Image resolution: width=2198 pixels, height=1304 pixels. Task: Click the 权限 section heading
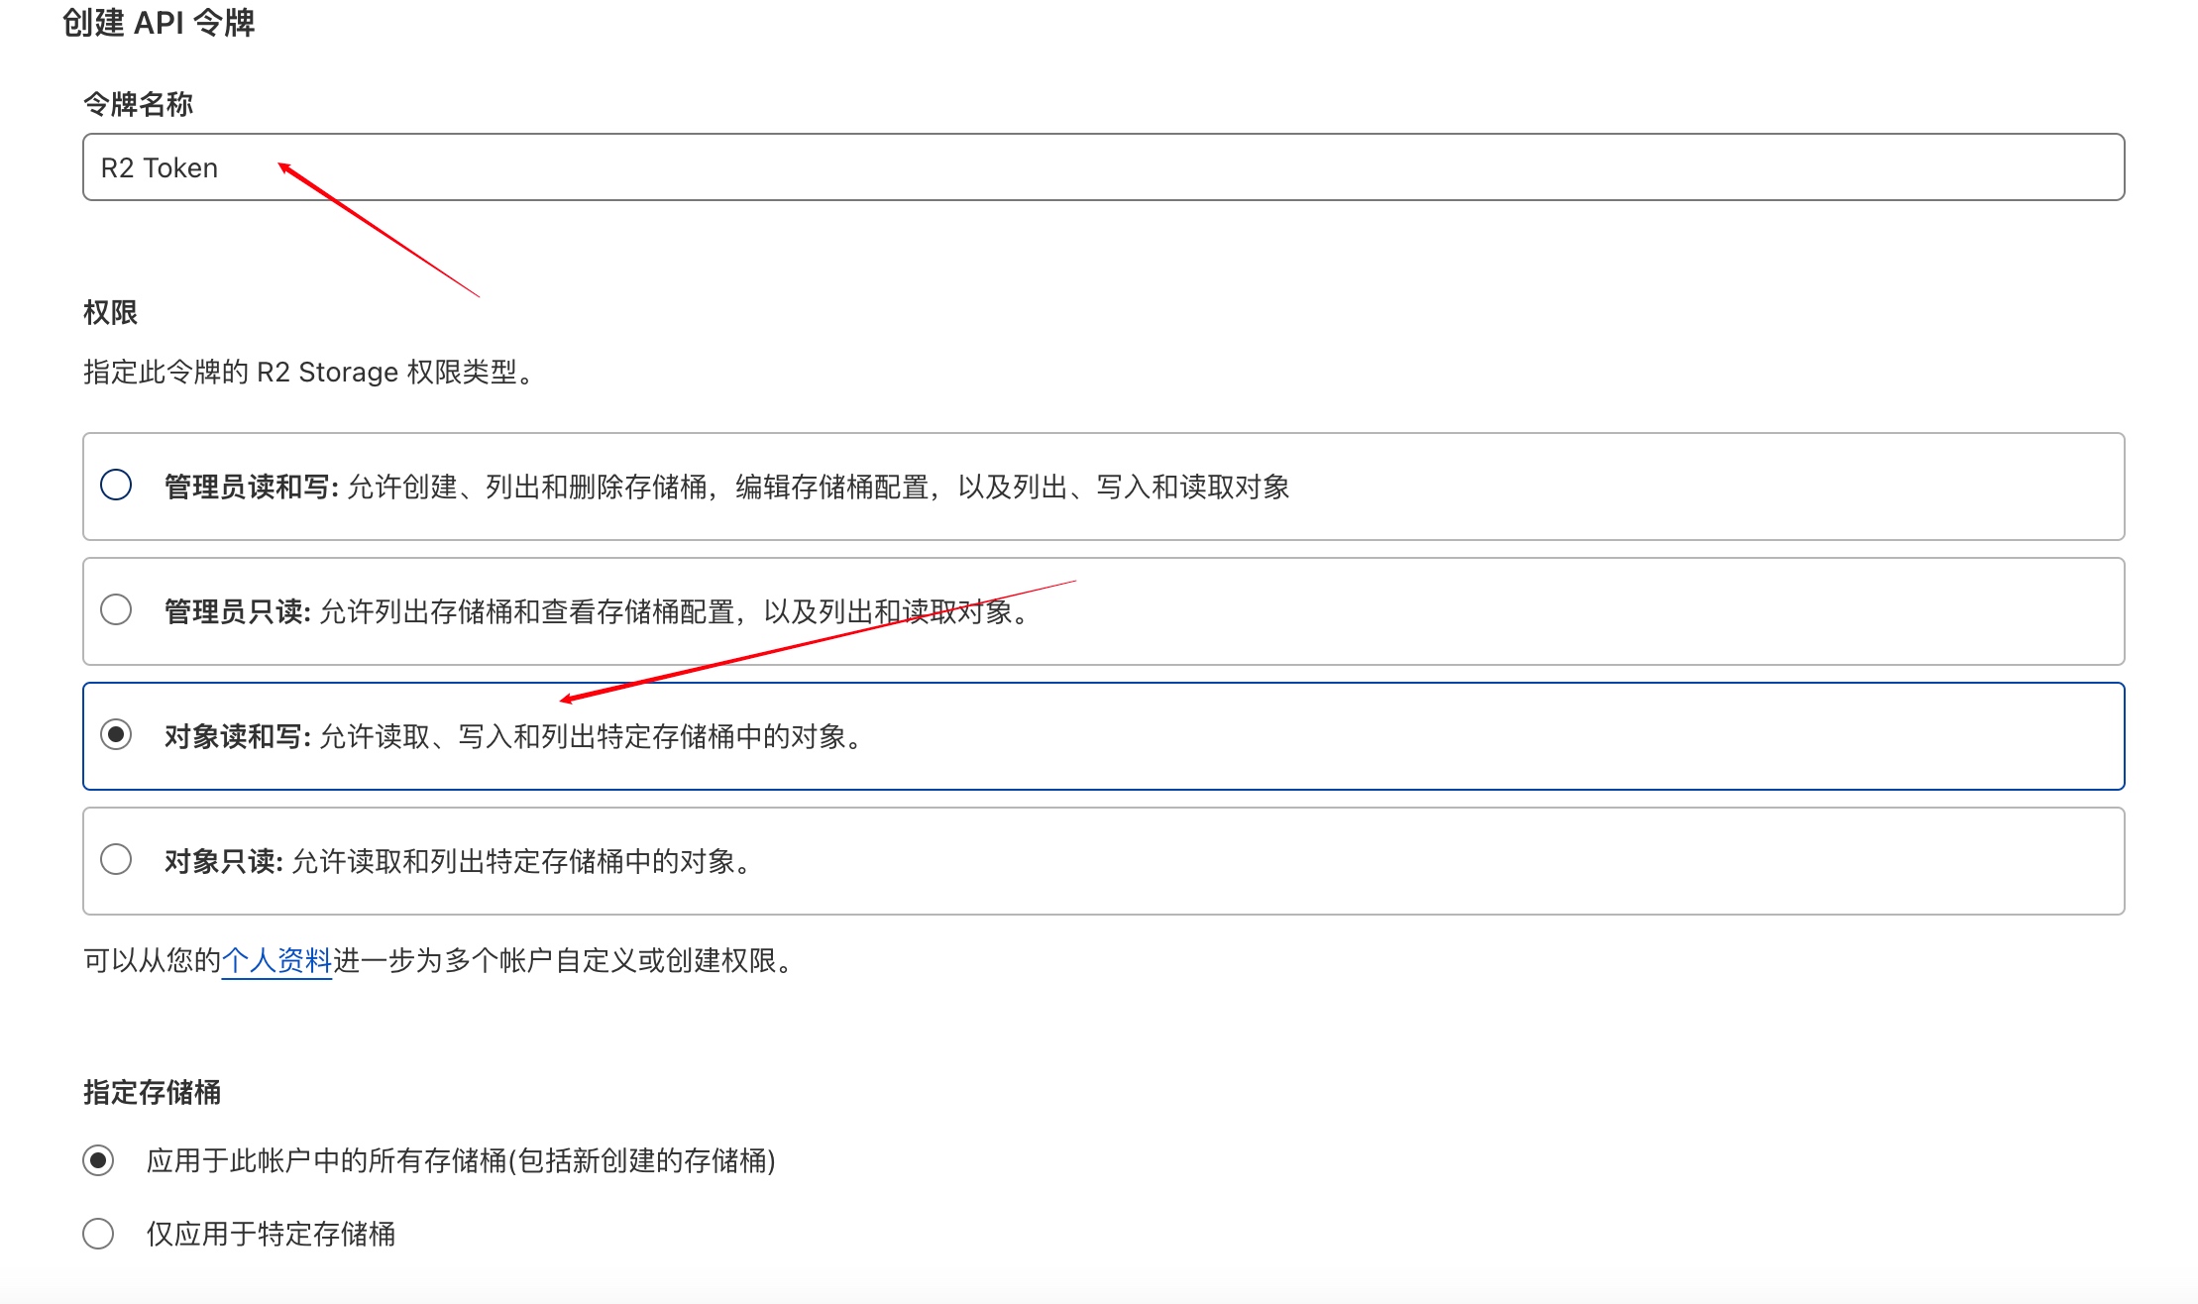point(110,312)
